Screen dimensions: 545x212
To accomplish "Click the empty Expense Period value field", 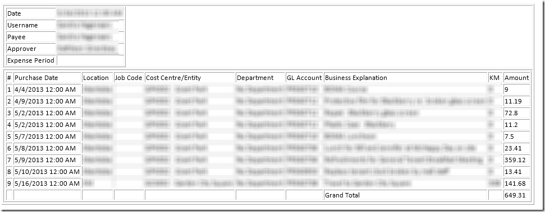I will point(90,60).
